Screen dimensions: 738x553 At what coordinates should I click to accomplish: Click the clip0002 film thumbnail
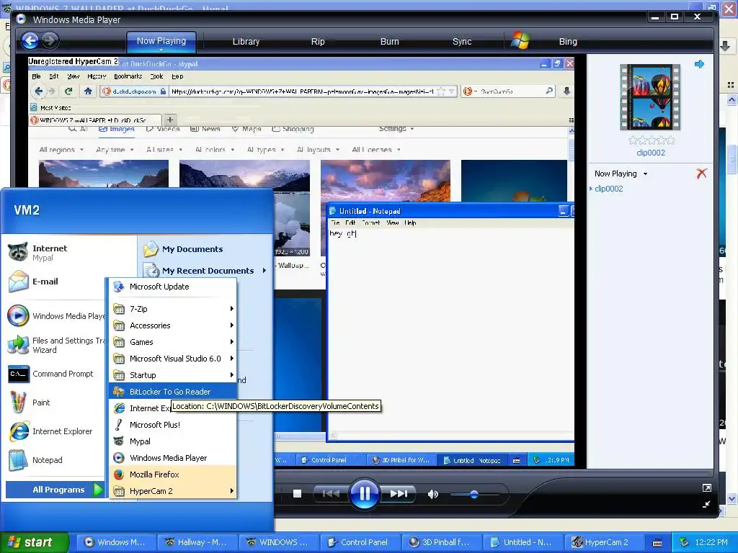click(651, 97)
